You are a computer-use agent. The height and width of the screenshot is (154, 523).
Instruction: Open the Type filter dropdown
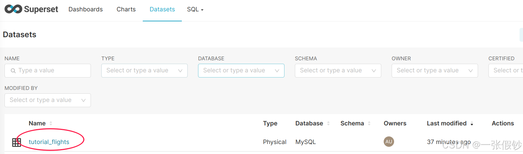(144, 70)
